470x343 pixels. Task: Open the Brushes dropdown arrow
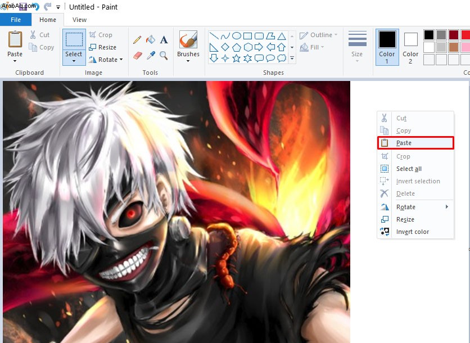click(x=188, y=61)
